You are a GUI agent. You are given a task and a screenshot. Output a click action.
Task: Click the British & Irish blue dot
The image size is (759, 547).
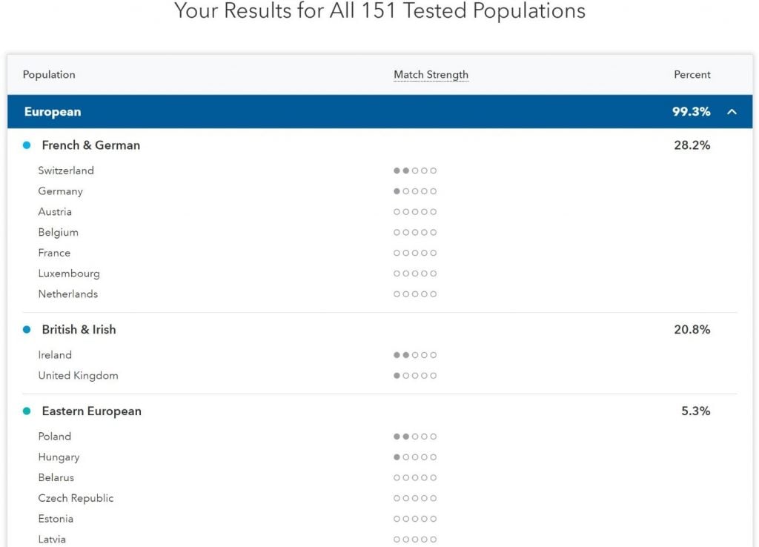click(x=27, y=330)
